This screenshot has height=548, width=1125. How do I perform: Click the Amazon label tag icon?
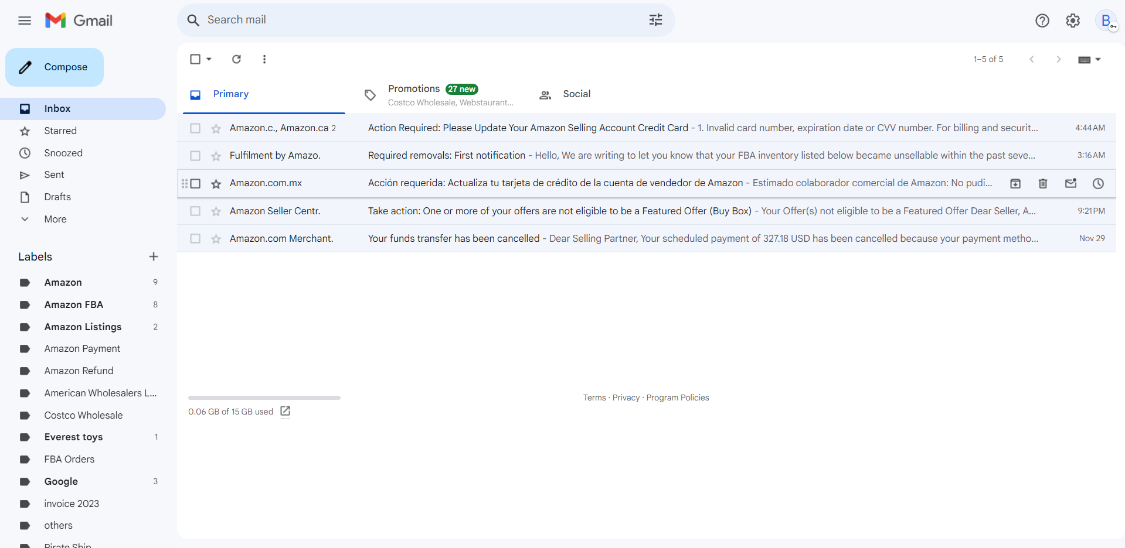(x=25, y=283)
